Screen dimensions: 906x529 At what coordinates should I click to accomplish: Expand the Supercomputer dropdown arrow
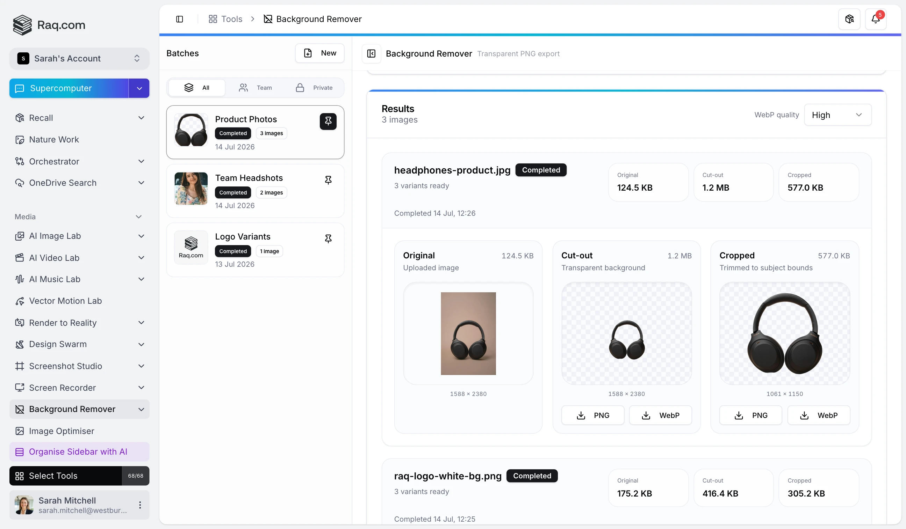(x=139, y=88)
